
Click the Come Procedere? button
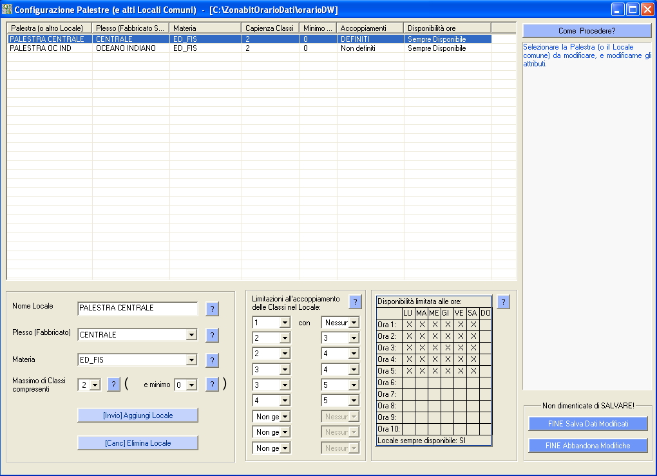587,30
